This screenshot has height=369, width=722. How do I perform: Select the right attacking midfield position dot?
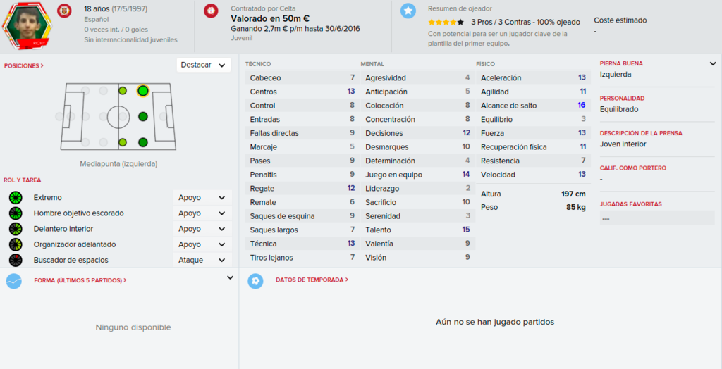[x=142, y=142]
